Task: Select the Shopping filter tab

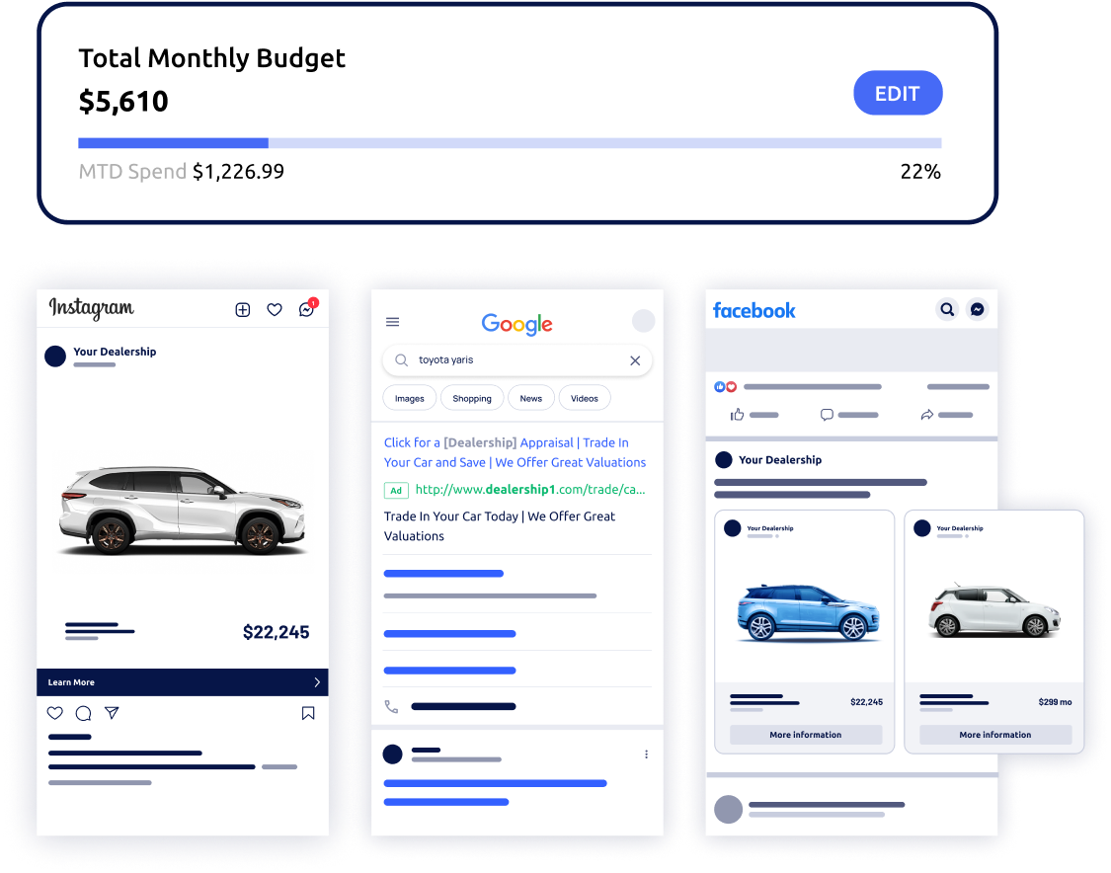Action: point(472,398)
